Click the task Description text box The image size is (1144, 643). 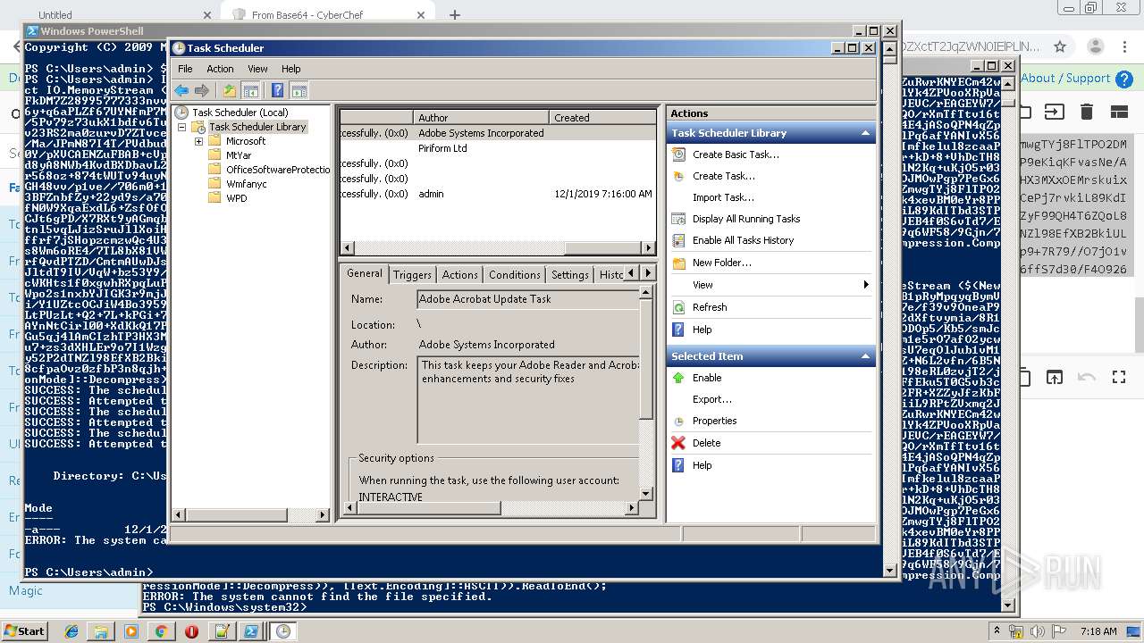click(528, 399)
